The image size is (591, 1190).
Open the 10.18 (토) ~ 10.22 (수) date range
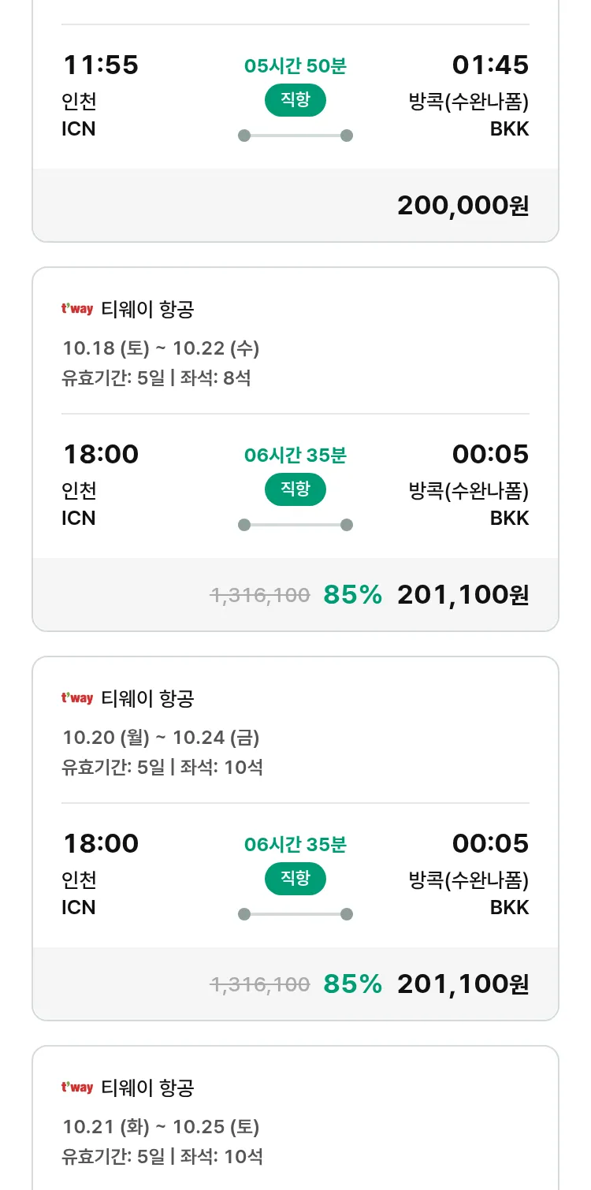click(x=161, y=348)
